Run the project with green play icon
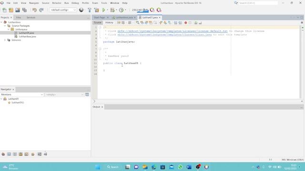The image size is (305, 171). tap(104, 10)
